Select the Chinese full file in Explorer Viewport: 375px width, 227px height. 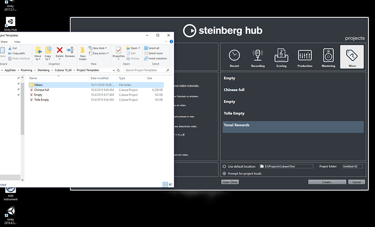click(96, 90)
